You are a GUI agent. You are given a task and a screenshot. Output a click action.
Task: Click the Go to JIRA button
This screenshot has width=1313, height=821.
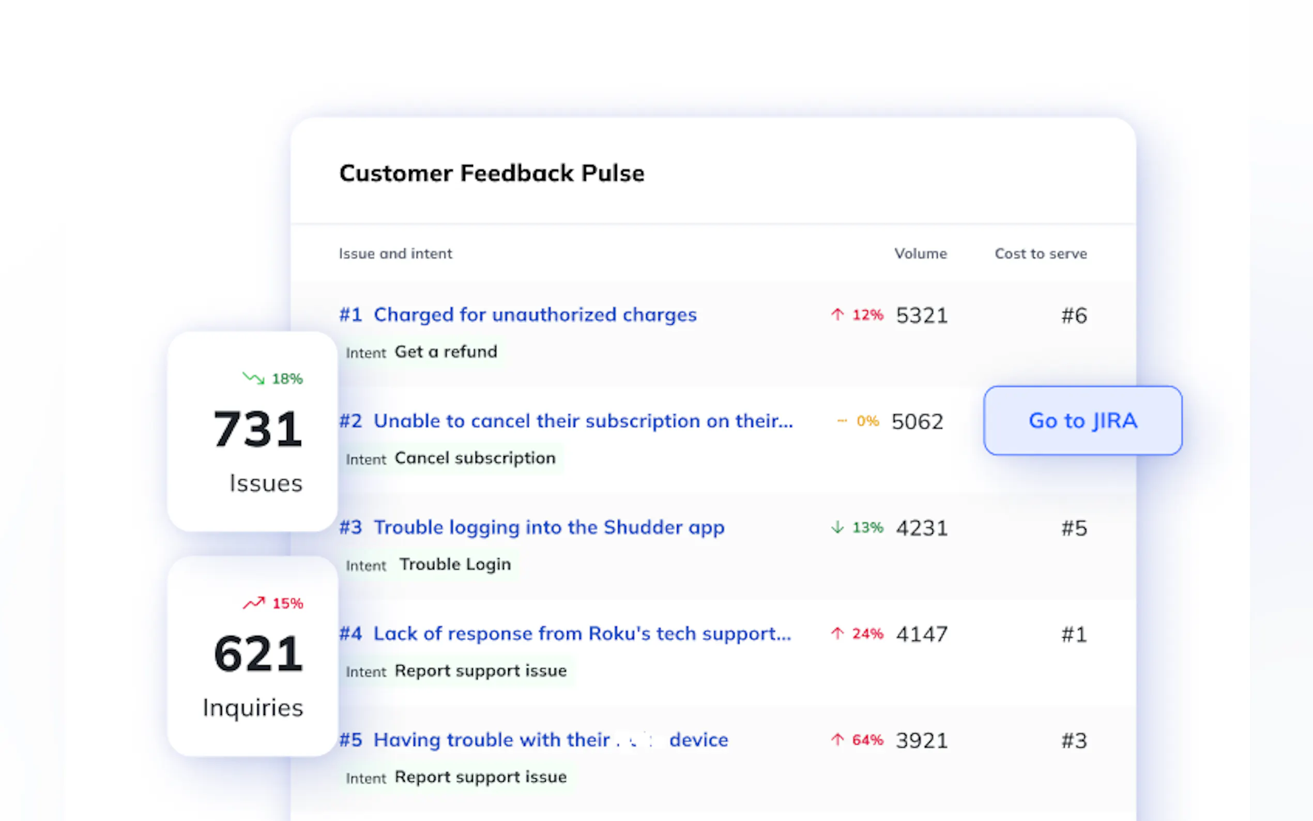pos(1082,421)
